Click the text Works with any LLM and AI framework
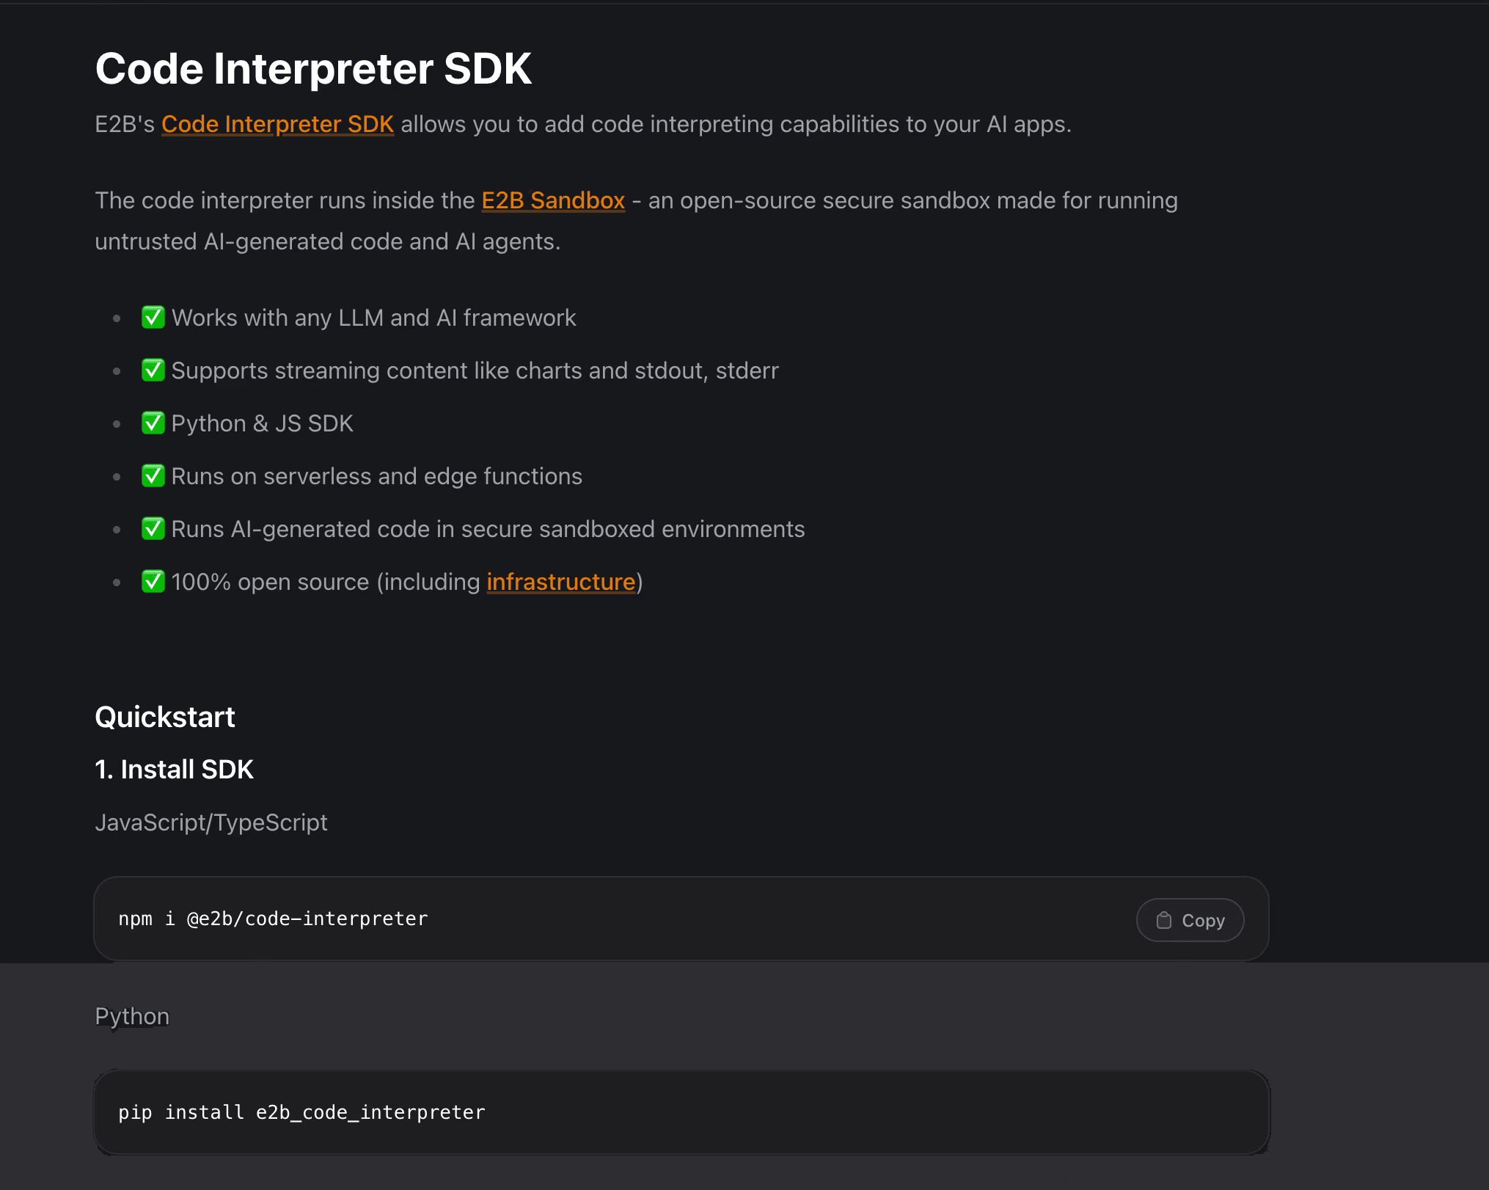Viewport: 1489px width, 1190px height. click(x=374, y=318)
